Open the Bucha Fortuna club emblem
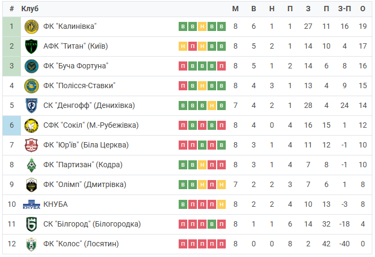 [x=32, y=66]
